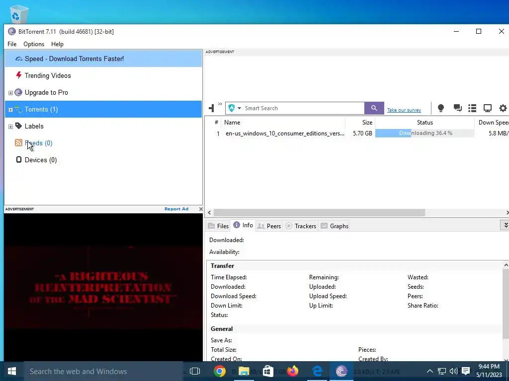Open Devices (0) in sidebar
509x381 pixels.
pos(41,160)
